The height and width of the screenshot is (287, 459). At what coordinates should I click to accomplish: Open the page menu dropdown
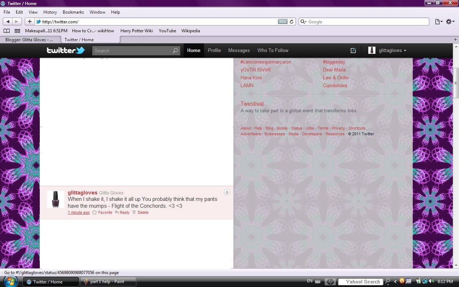[439, 22]
